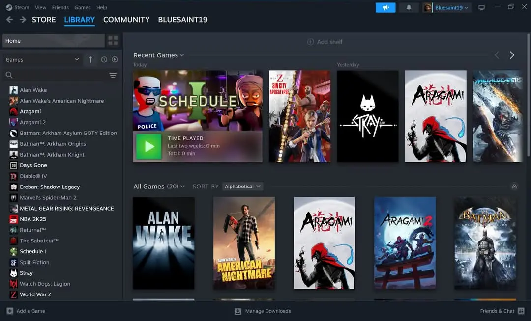Open the BLUESAINT19 profile tab
Image resolution: width=531 pixels, height=321 pixels.
point(183,20)
